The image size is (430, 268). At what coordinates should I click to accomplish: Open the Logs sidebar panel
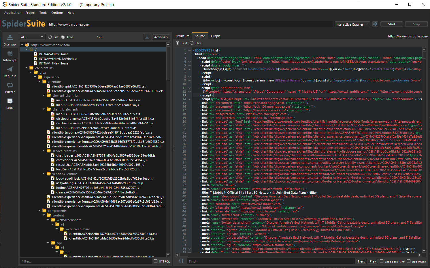pos(10,104)
